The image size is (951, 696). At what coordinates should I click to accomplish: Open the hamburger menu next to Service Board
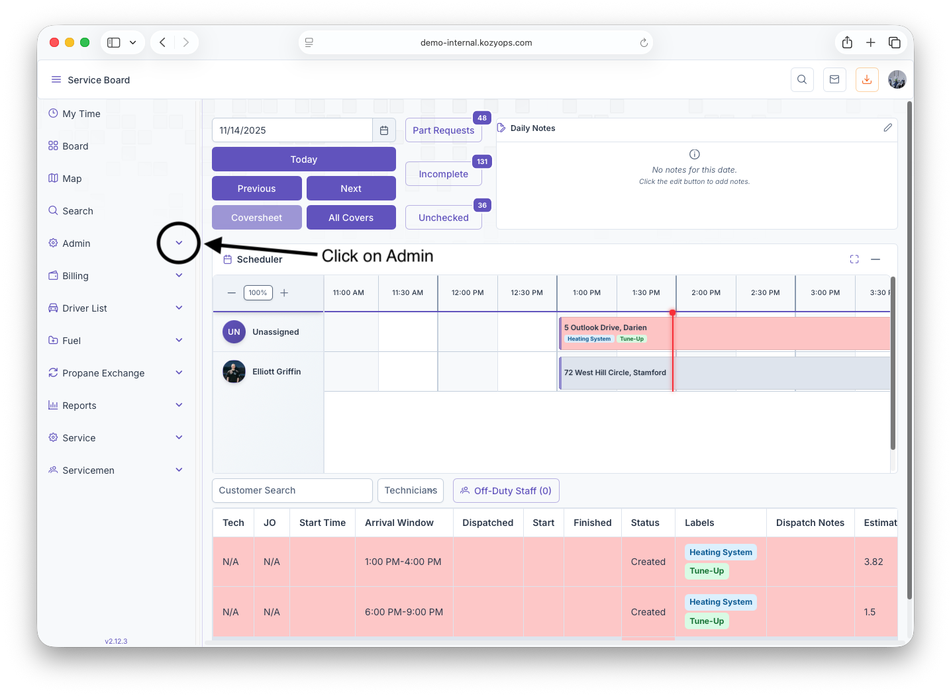[x=56, y=80]
